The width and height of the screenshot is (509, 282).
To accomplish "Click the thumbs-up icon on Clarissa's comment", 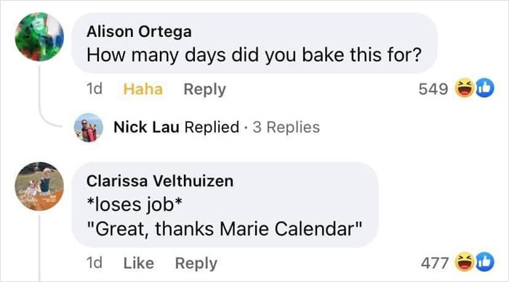I will [485, 262].
